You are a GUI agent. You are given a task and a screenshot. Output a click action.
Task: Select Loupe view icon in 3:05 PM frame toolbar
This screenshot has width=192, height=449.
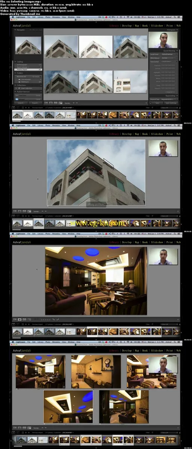click(51, 103)
